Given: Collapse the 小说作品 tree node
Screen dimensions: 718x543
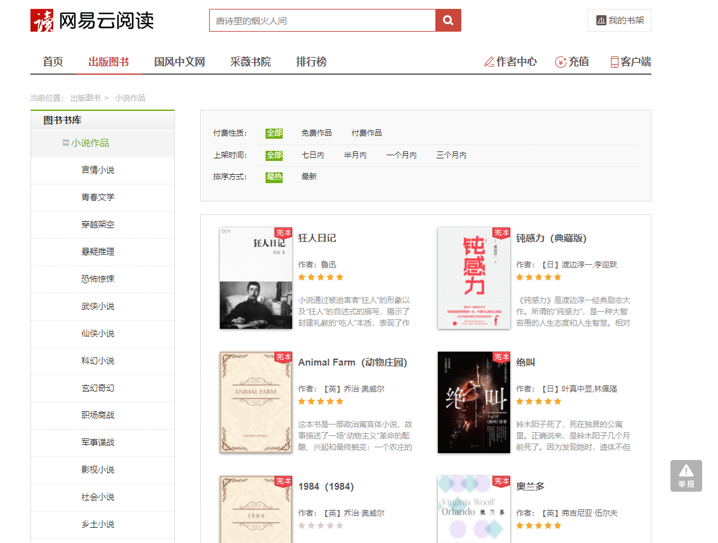Looking at the screenshot, I should (66, 143).
